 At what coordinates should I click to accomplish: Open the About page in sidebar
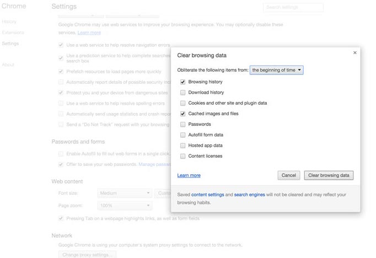coord(8,64)
